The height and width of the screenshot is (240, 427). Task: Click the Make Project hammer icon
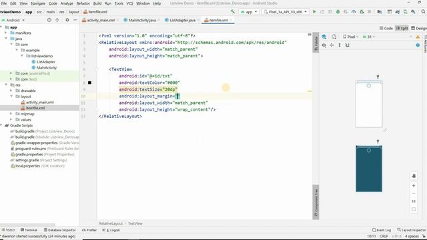tap(233, 12)
